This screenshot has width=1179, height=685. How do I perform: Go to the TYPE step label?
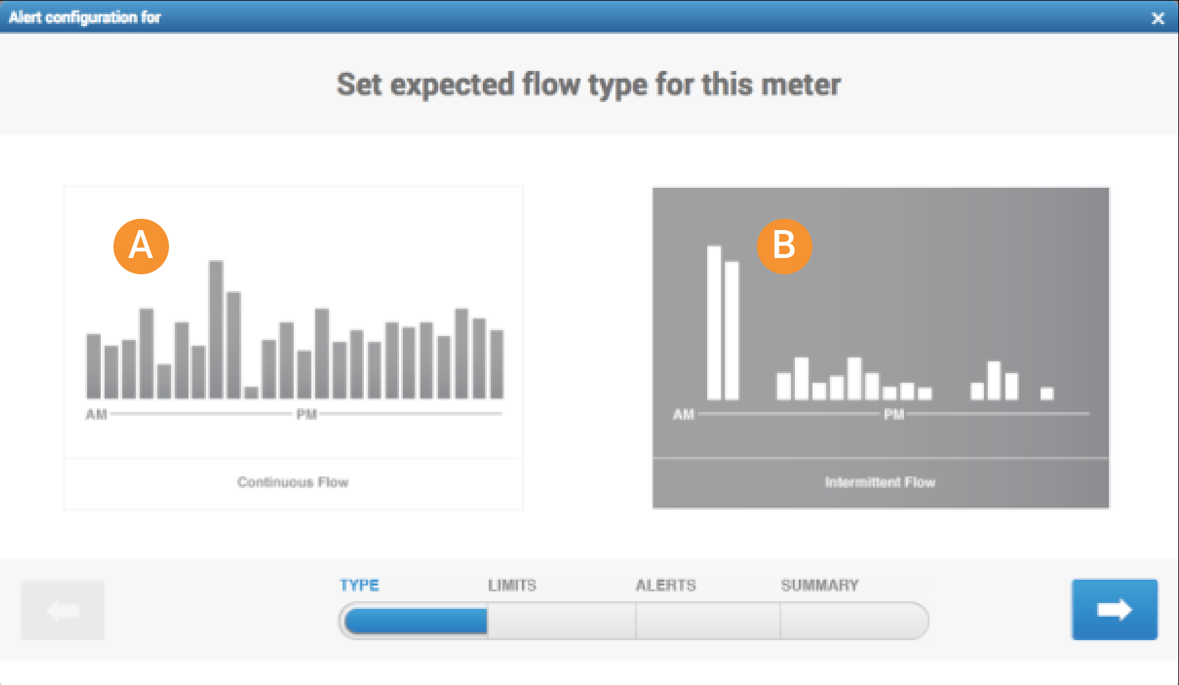359,585
